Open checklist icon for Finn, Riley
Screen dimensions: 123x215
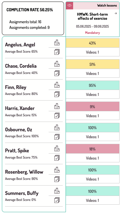point(57,94)
